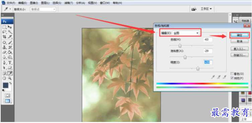252x123 pixels.
Task: Open the 选择(S) menu
Action: pos(57,3)
